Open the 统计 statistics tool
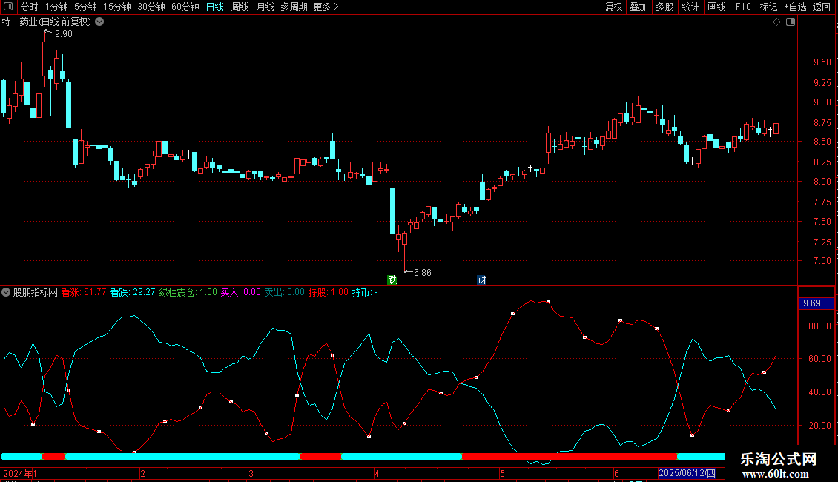 (x=690, y=7)
